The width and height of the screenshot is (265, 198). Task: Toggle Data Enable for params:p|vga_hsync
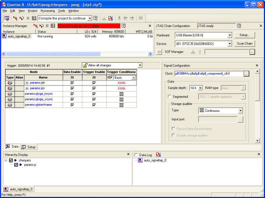point(72,94)
